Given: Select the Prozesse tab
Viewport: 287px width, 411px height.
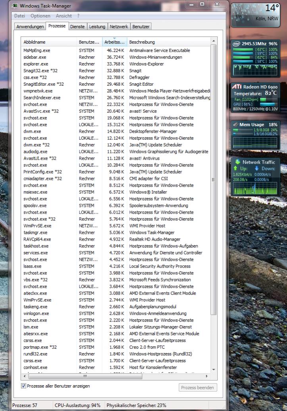Looking at the screenshot, I should pyautogui.click(x=57, y=26).
